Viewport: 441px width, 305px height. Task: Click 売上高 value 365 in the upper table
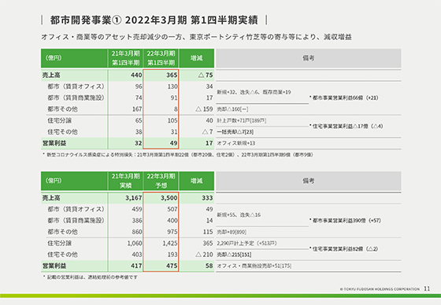[172, 75]
